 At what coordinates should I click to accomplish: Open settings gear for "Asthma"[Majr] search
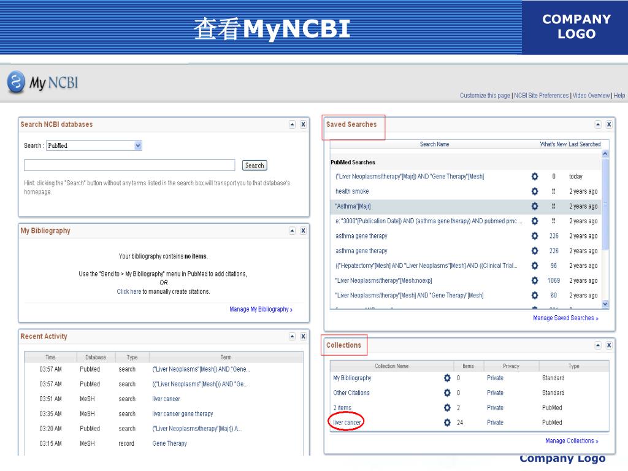pyautogui.click(x=535, y=206)
